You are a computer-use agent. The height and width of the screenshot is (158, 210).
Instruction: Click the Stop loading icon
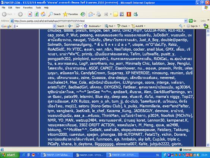(30, 14)
